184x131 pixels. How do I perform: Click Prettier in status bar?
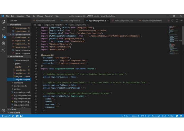click(x=170, y=116)
